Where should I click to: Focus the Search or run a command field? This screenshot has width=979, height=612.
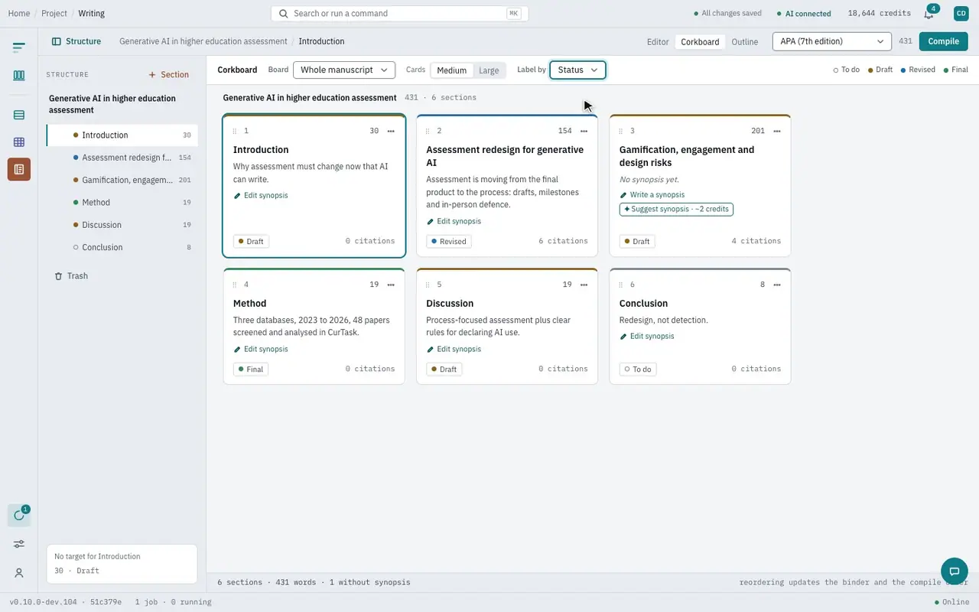[399, 14]
